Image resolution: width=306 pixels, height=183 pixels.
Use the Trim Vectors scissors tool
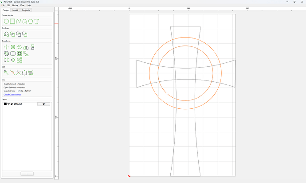pos(18,73)
